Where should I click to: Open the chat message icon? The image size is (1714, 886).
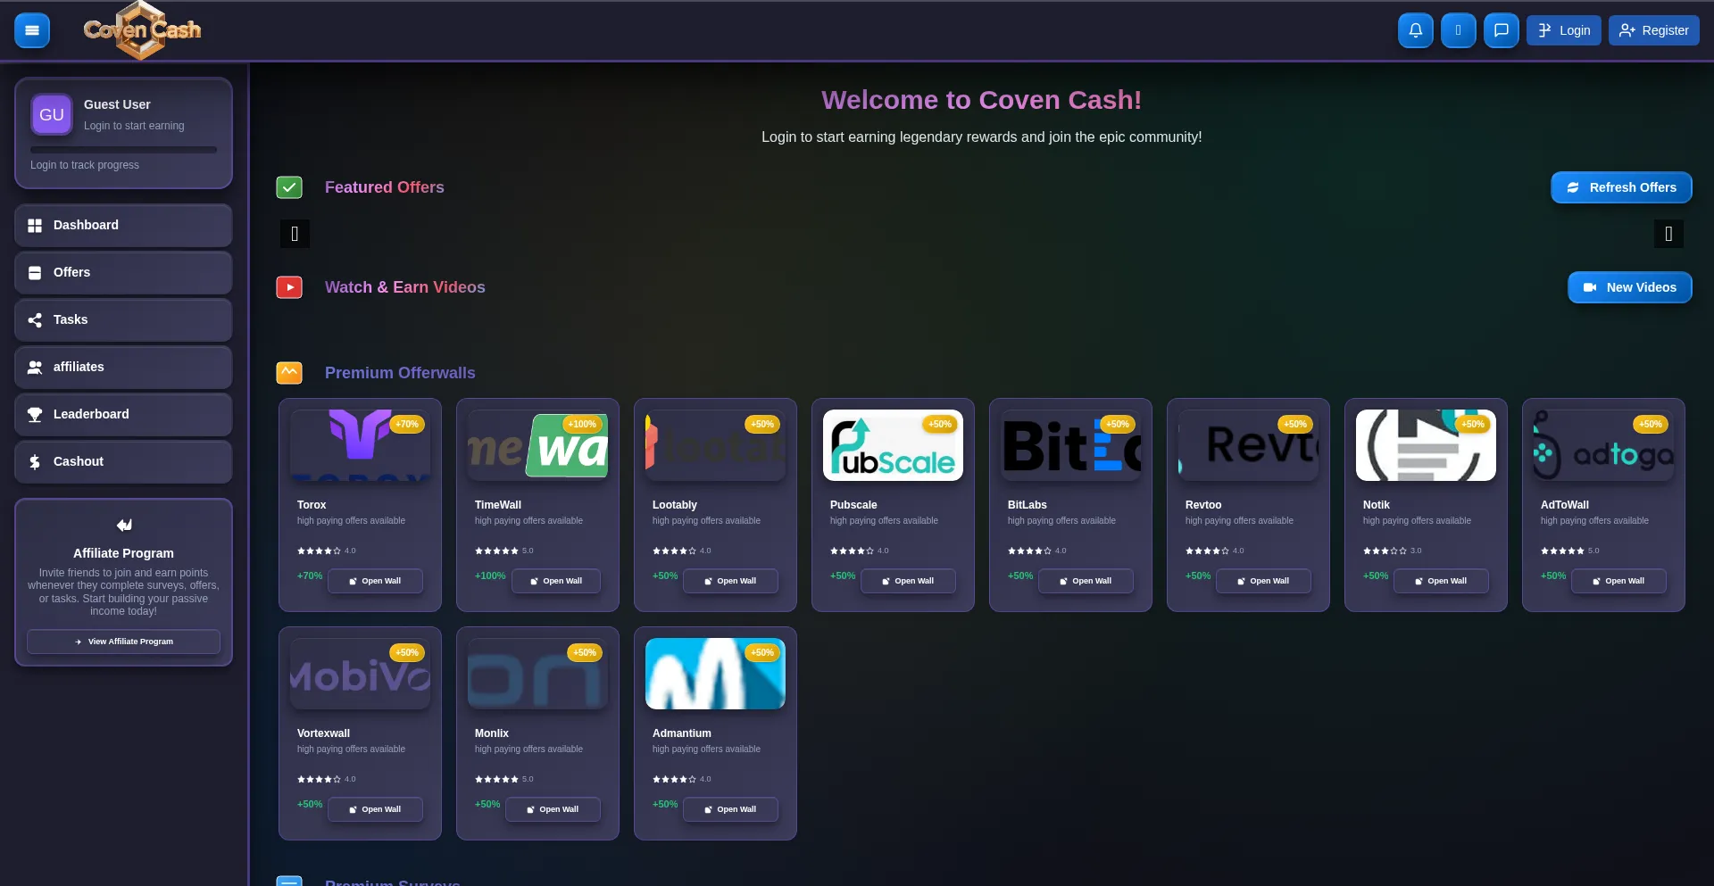(x=1501, y=30)
